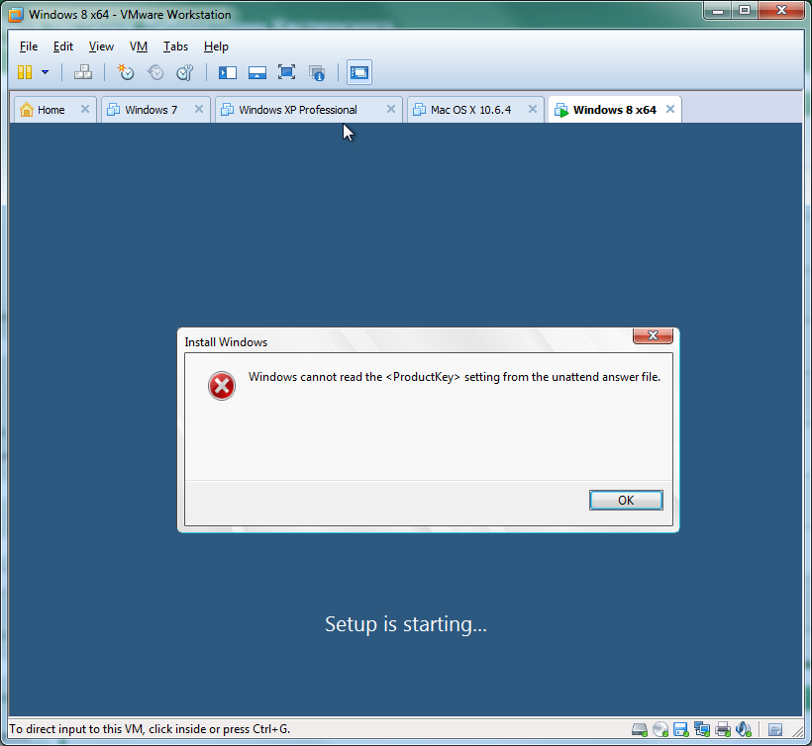
Task: Close the Windows XP Professional tab
Action: tap(391, 109)
